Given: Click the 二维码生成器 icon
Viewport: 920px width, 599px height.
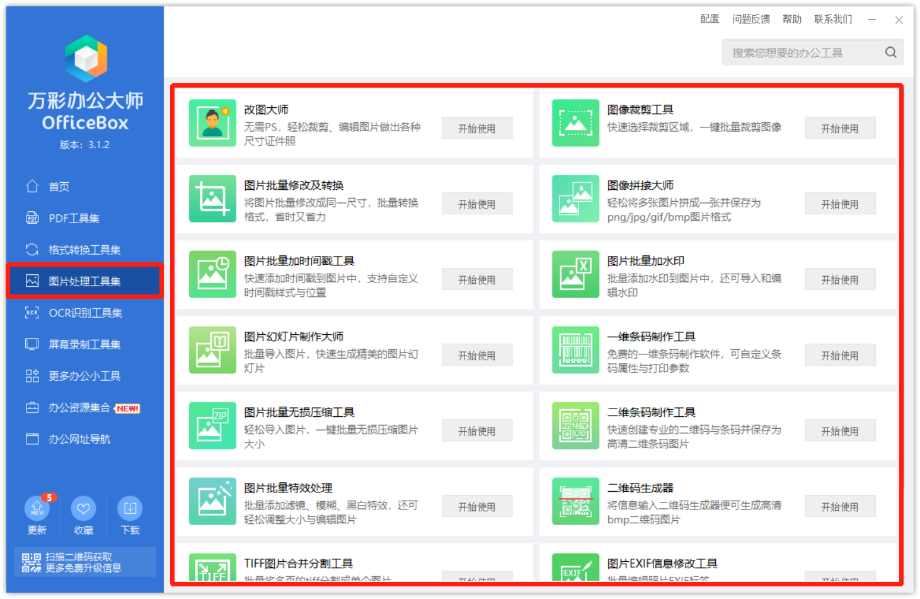Looking at the screenshot, I should [x=575, y=501].
